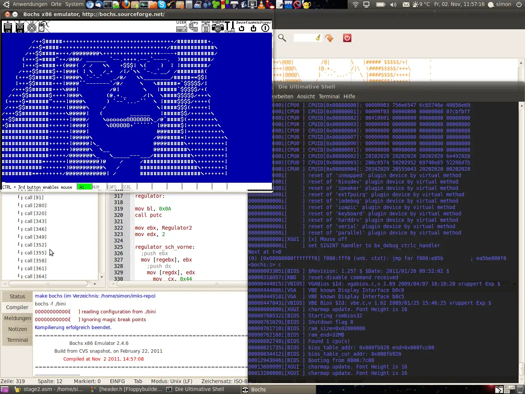This screenshot has width=525, height=394.
Task: Click the red quit button in Geany toolbar
Action: (347, 38)
